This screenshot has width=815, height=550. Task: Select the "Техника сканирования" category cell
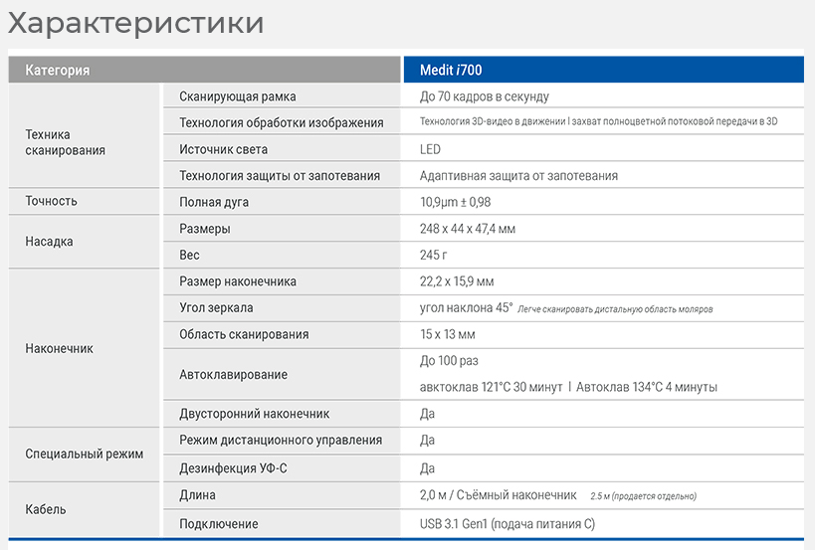tap(65, 142)
